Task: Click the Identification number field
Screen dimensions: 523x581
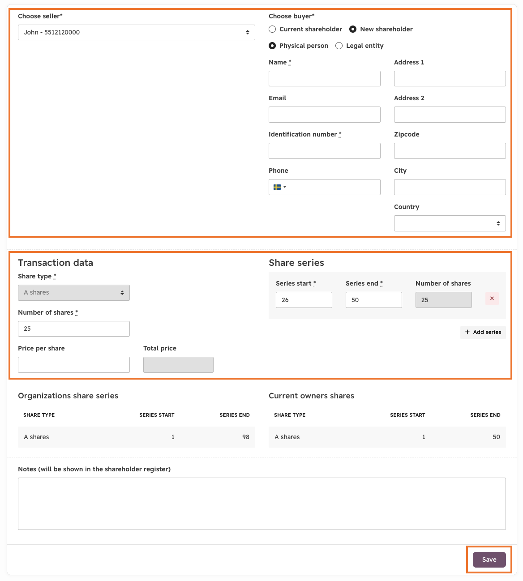Action: pos(325,151)
